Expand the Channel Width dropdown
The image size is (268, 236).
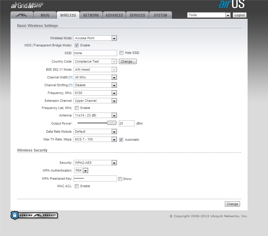pos(95,77)
